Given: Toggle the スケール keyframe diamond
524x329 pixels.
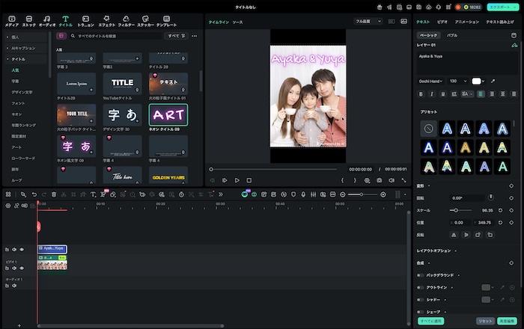Looking at the screenshot, I should (x=511, y=210).
